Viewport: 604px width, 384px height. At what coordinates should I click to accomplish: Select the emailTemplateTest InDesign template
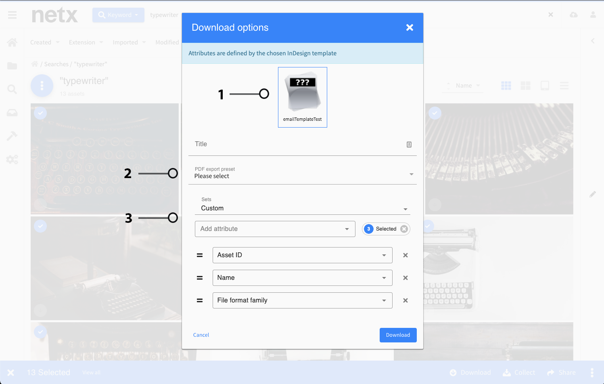tap(303, 97)
